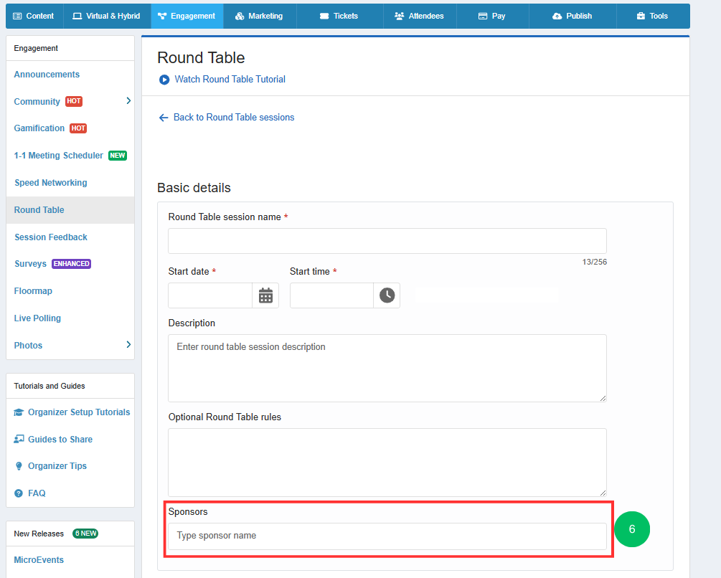Screen dimensions: 721x578
Task: Open the Attendees tab
Action: pyautogui.click(x=420, y=16)
